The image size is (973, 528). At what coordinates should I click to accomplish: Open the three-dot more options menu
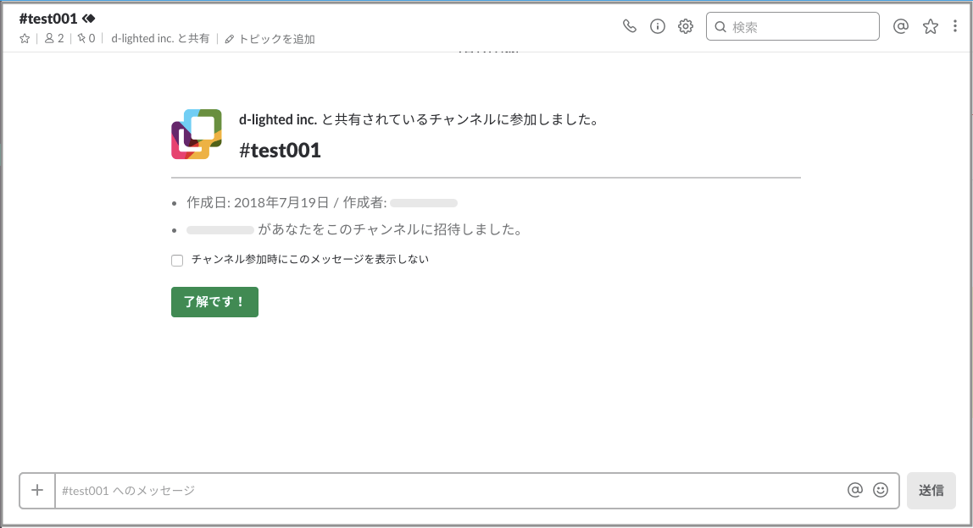pos(955,26)
